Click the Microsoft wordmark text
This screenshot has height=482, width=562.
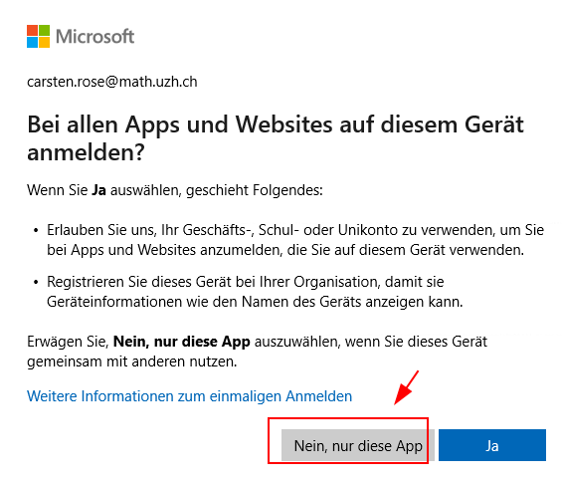click(94, 37)
